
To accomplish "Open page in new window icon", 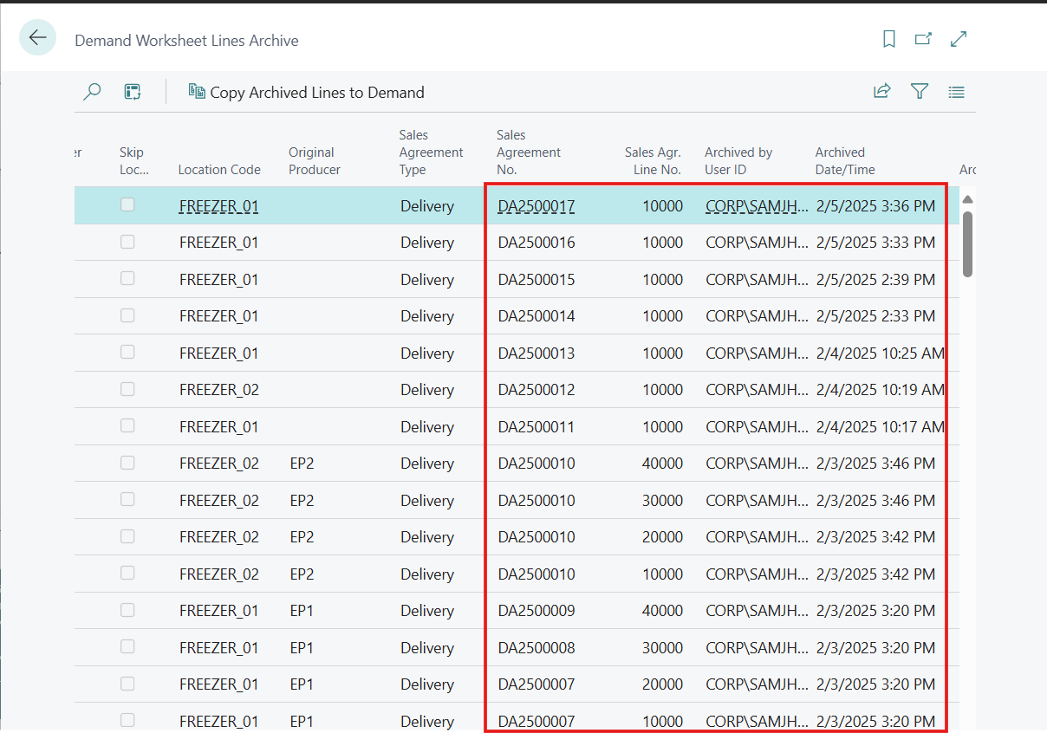I will 923,39.
